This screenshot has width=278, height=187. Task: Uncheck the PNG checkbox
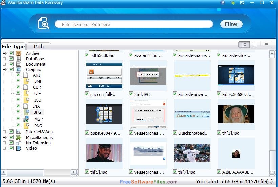tap(18, 125)
